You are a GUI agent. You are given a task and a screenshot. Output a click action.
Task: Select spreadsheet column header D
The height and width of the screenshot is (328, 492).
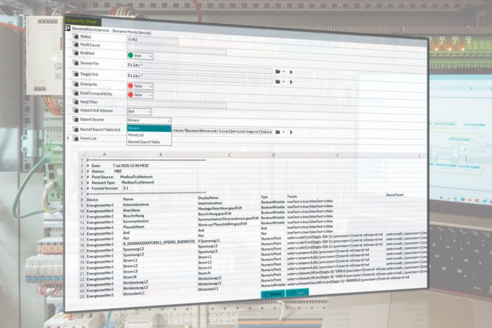273,155
